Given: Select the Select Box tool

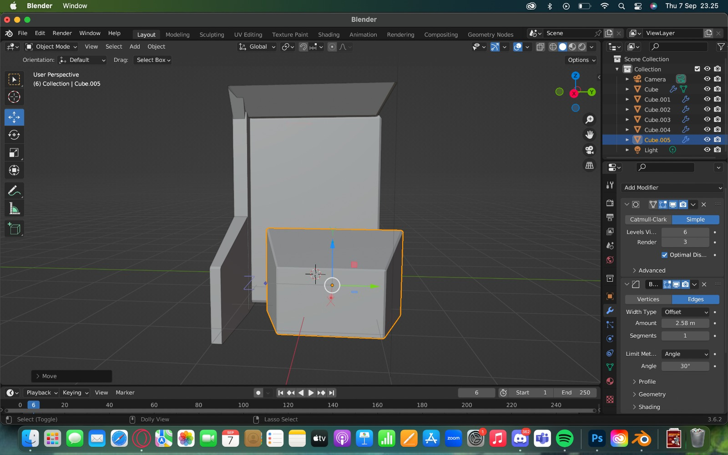Looking at the screenshot, I should click(14, 80).
